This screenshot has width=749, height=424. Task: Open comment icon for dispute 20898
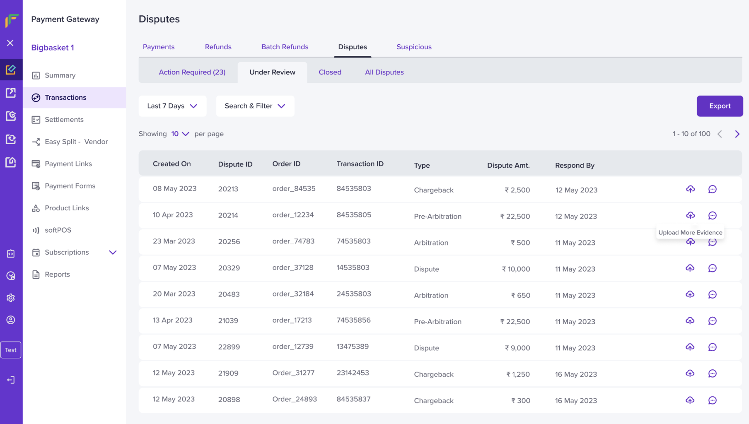[x=712, y=400]
